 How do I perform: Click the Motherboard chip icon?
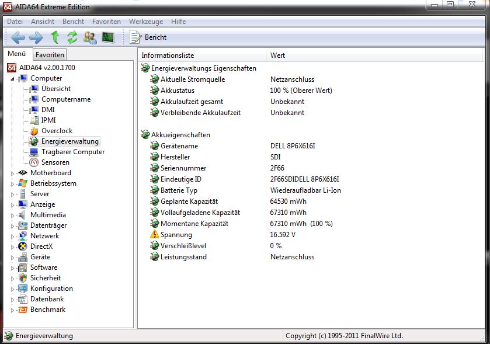point(23,173)
